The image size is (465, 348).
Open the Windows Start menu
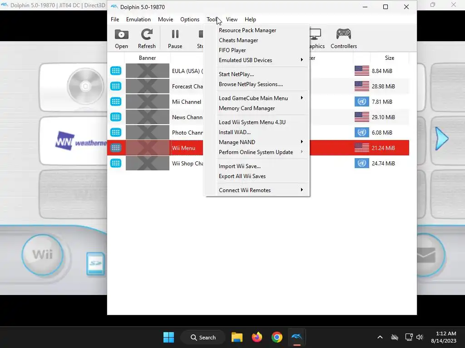169,337
